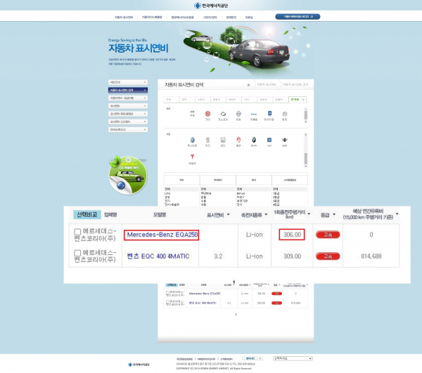Open the third left sidebar menu item
The width and height of the screenshot is (422, 373).
pyautogui.click(x=128, y=98)
